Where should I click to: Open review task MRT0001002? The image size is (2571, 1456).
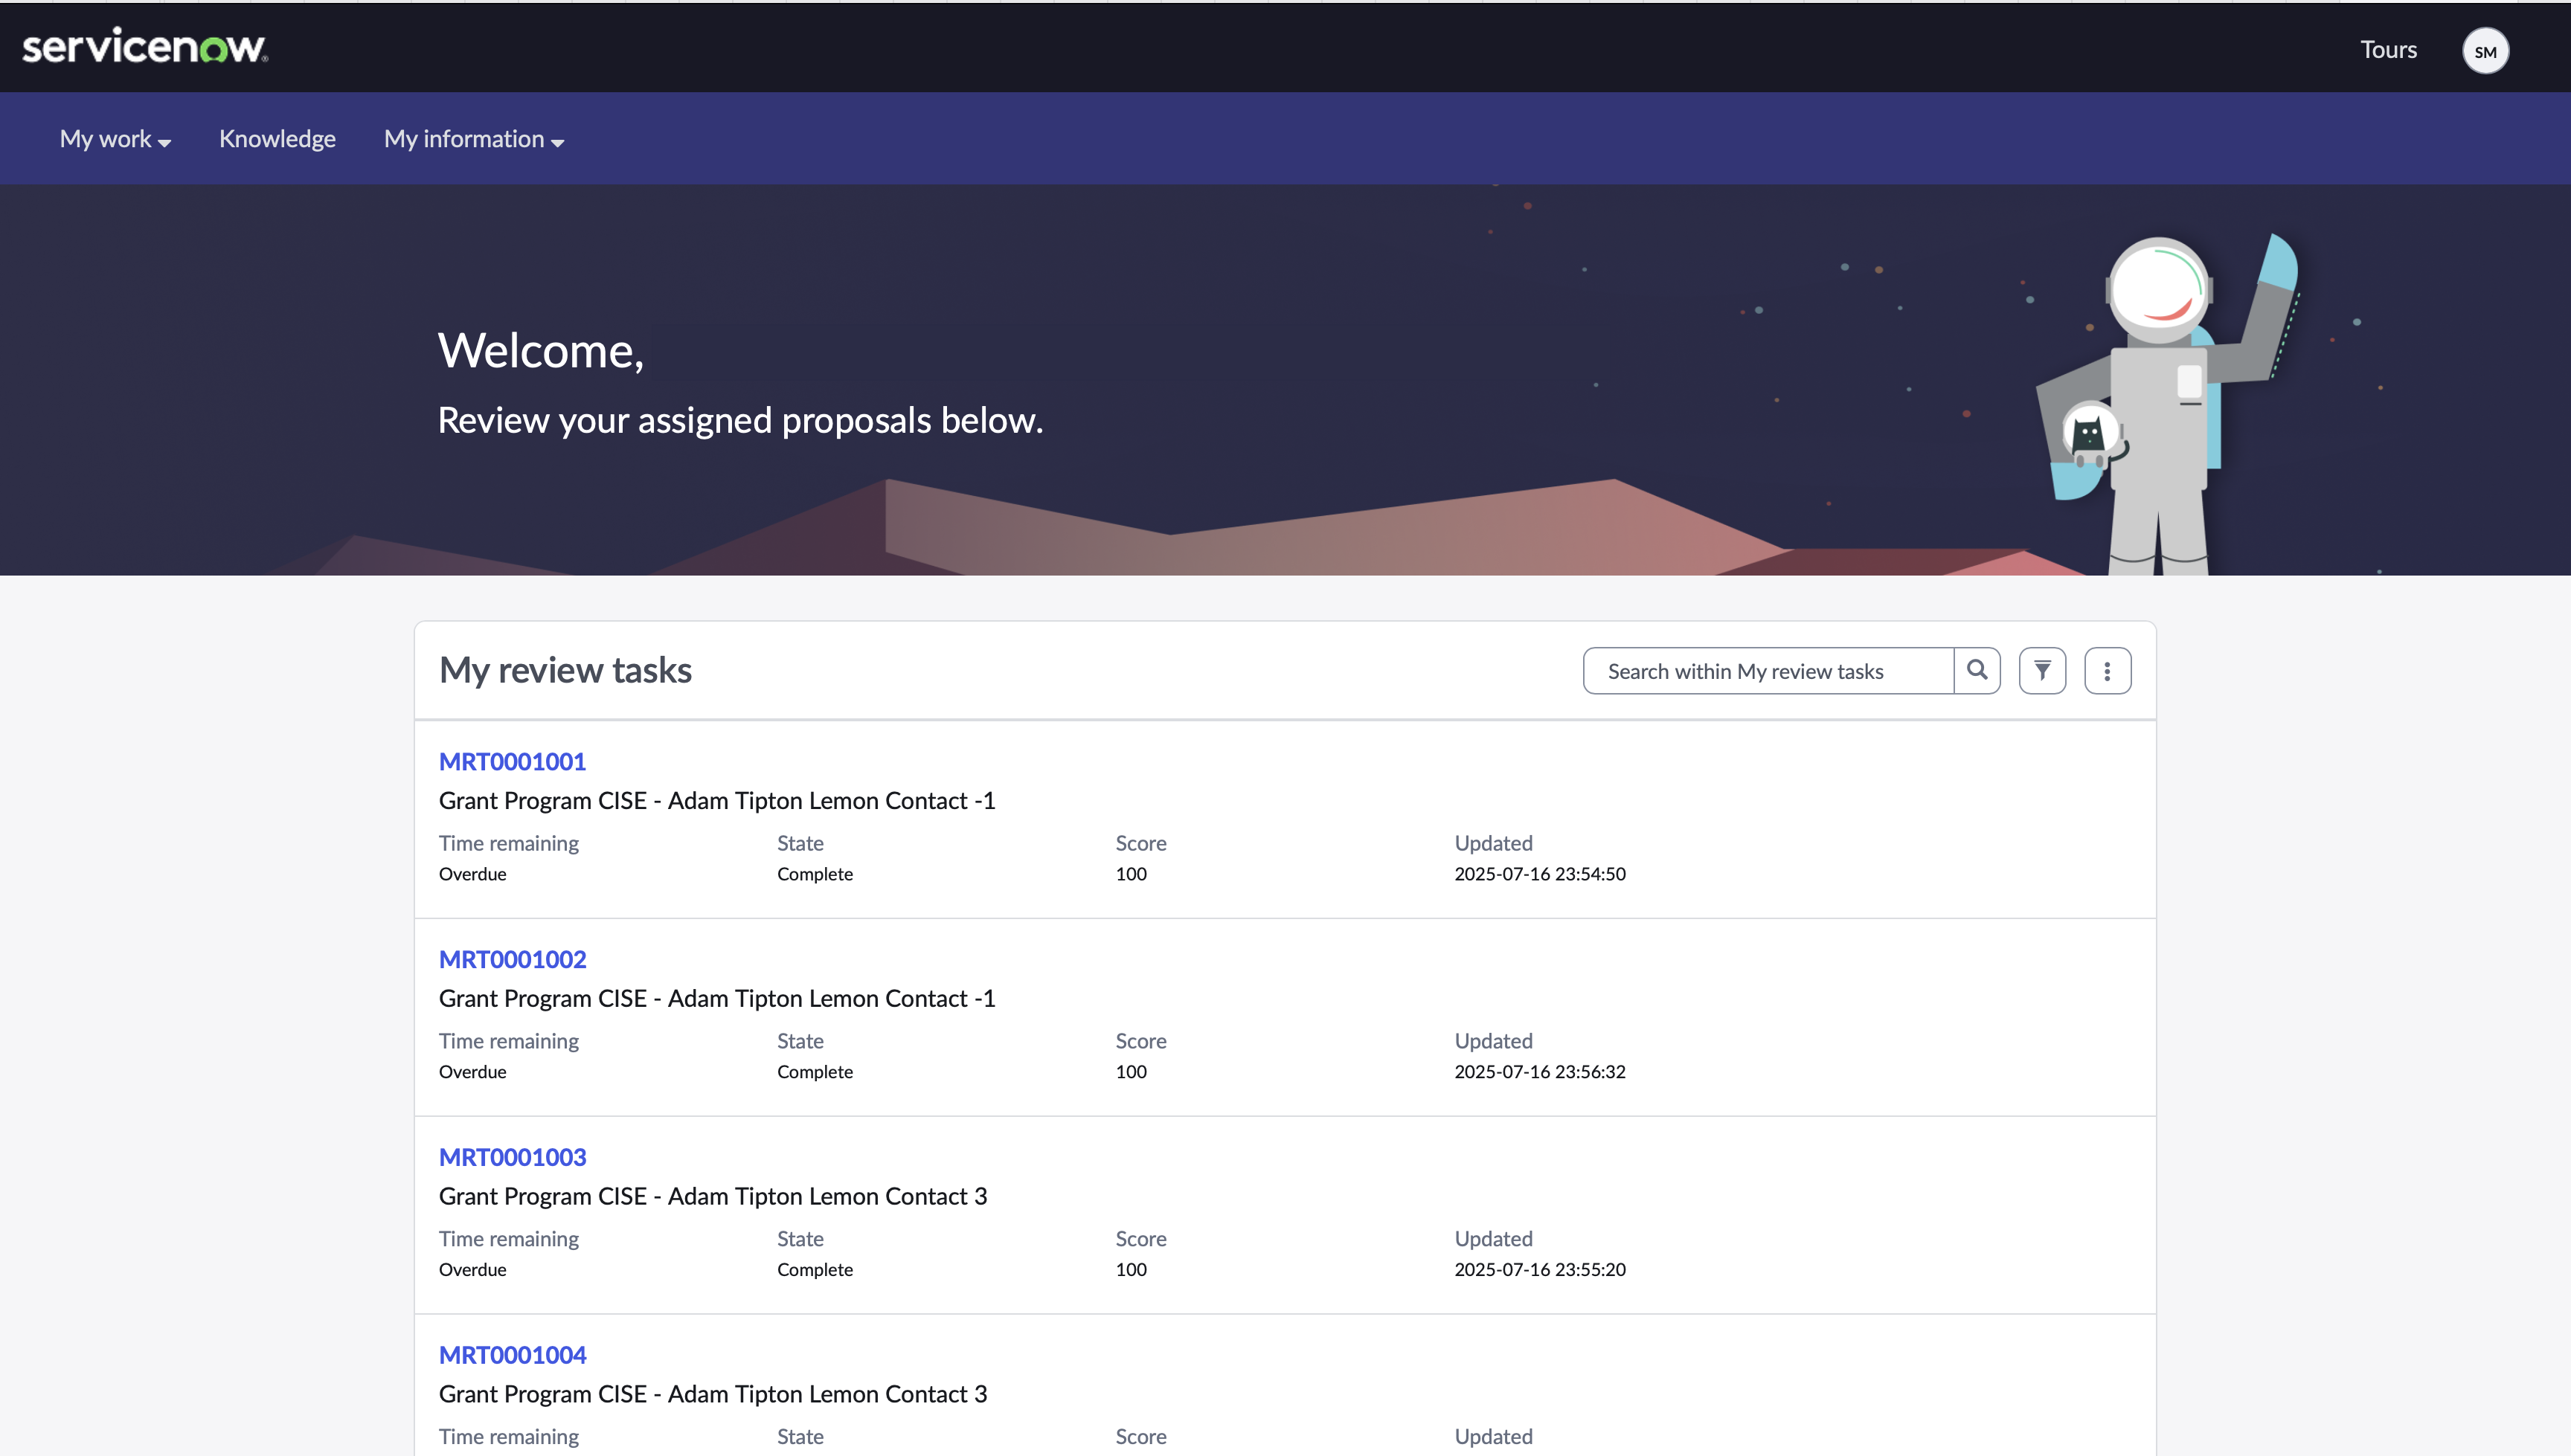coord(513,959)
